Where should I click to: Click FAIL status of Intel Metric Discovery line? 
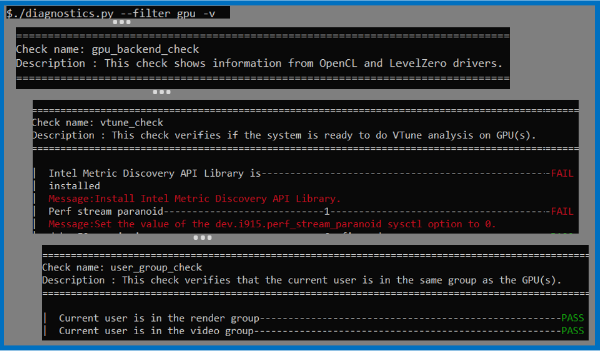(x=562, y=173)
